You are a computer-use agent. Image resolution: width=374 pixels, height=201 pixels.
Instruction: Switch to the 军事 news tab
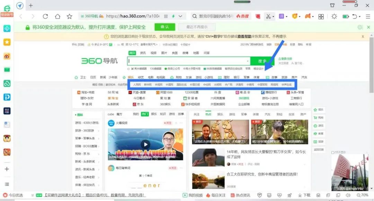click(244, 115)
